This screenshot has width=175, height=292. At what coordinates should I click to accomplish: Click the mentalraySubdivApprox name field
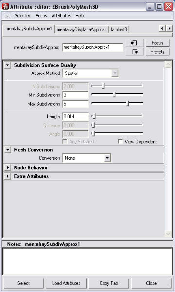click(x=93, y=47)
